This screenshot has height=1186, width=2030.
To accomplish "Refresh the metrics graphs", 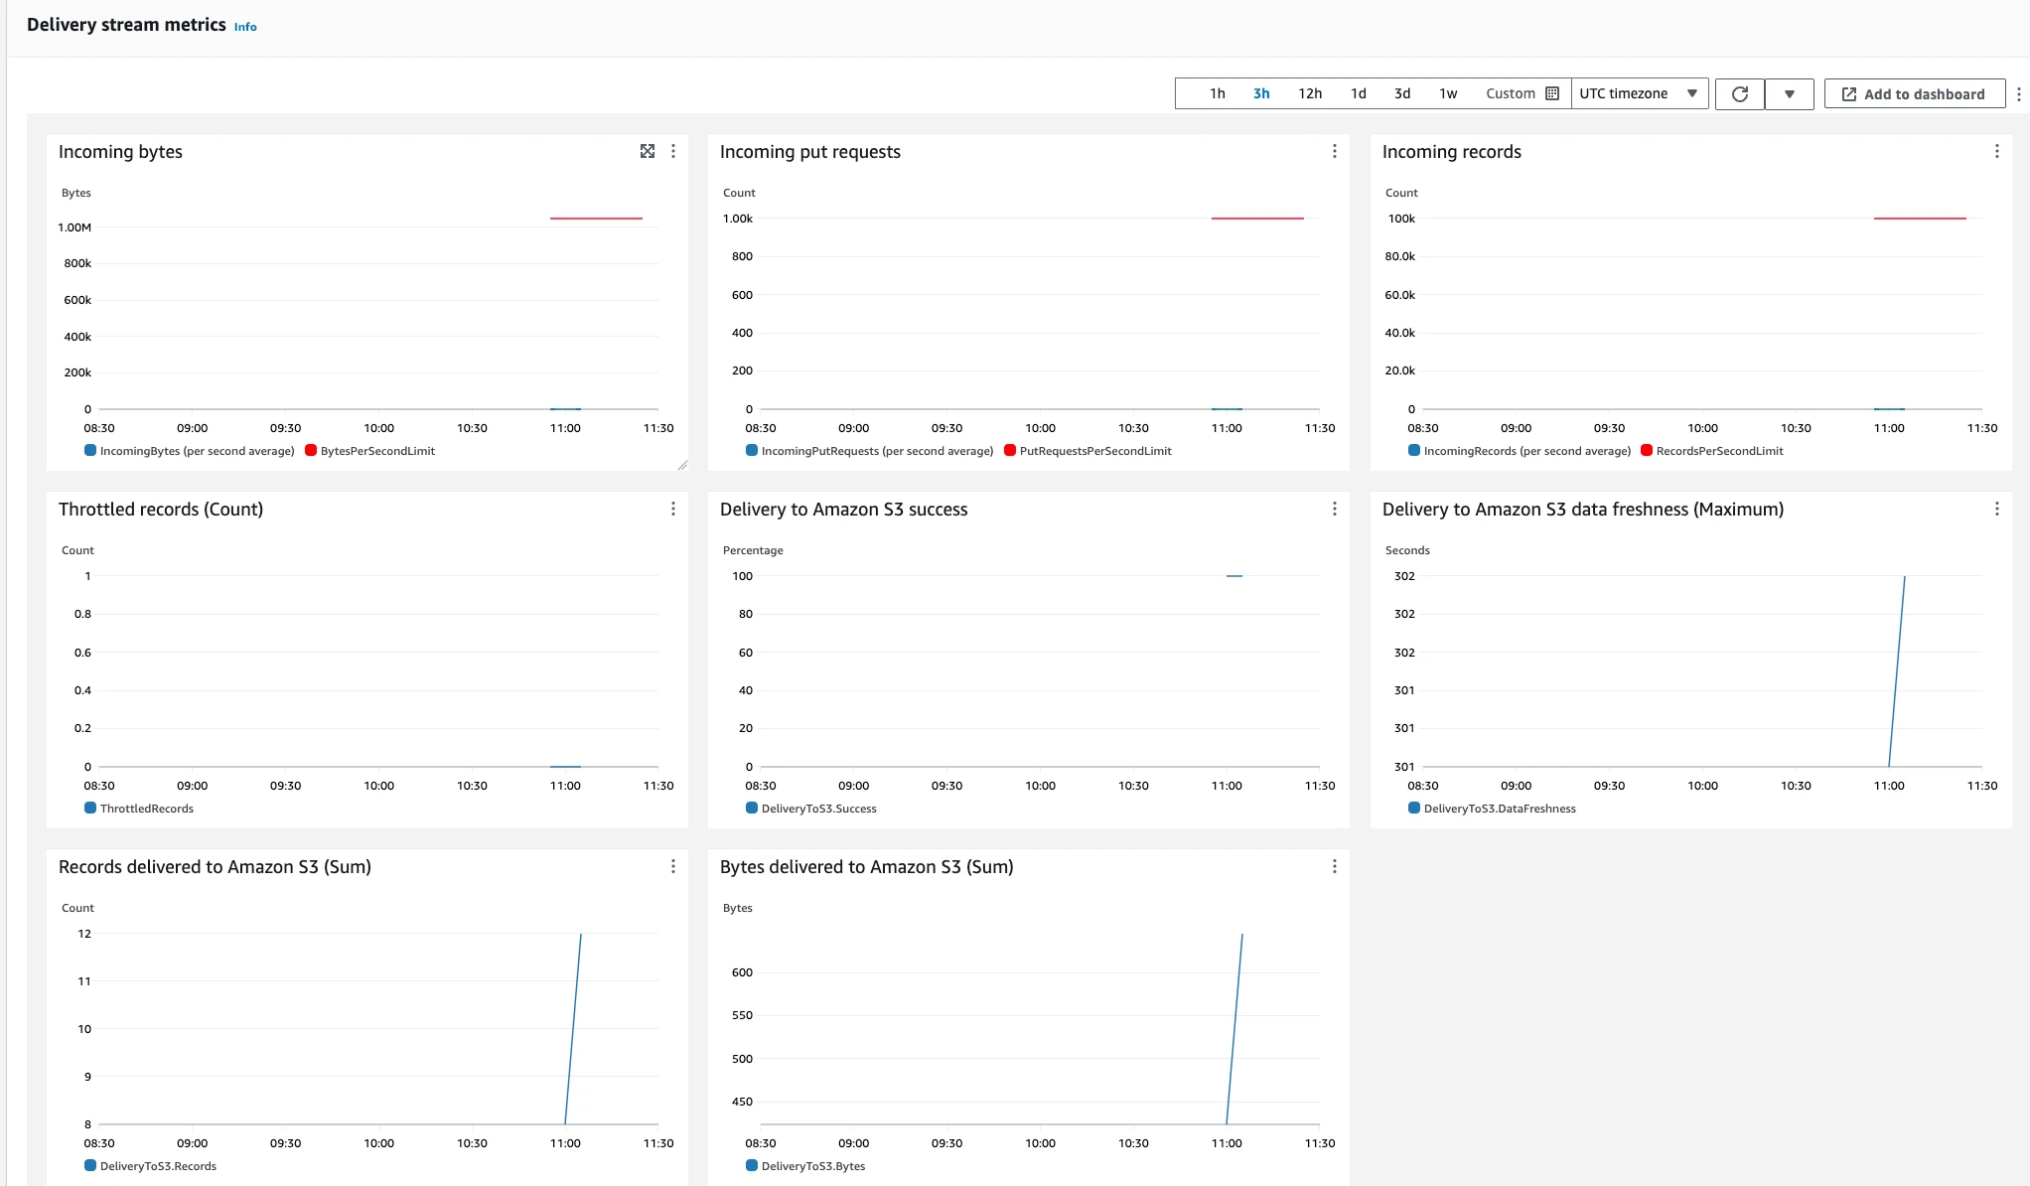I will (x=1740, y=94).
